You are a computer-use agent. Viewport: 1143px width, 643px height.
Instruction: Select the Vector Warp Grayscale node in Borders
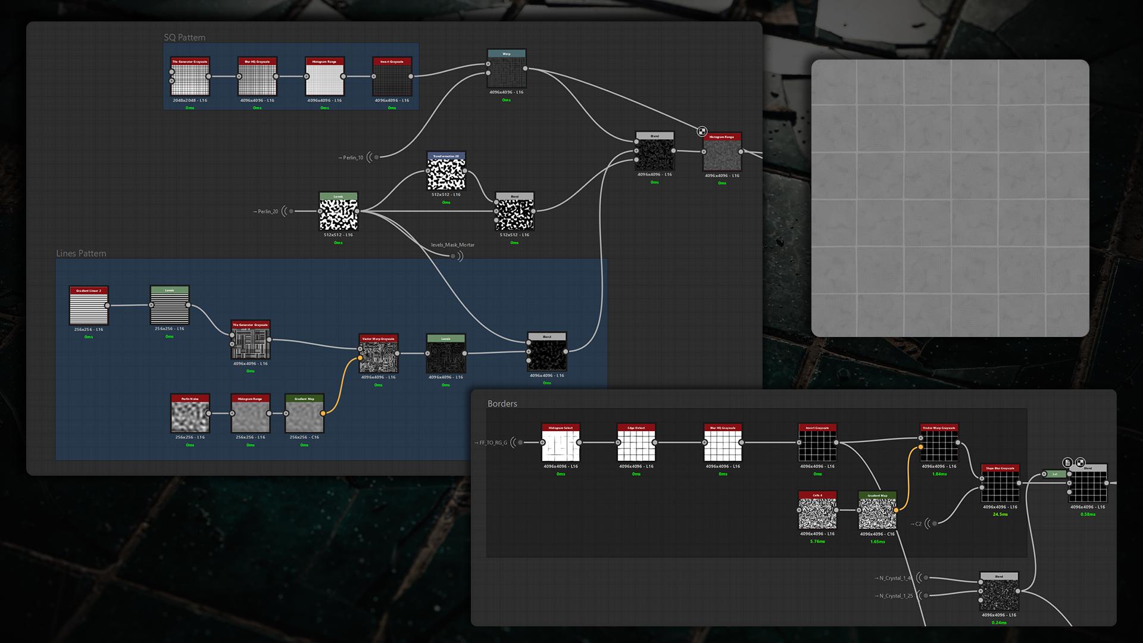coord(939,442)
